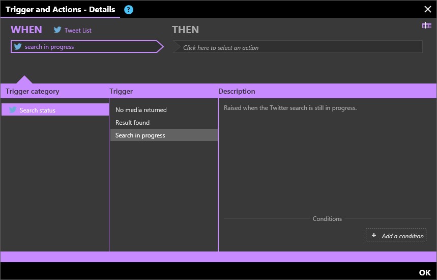Click the Conditions section label
The height and width of the screenshot is (280, 437).
pos(327,218)
